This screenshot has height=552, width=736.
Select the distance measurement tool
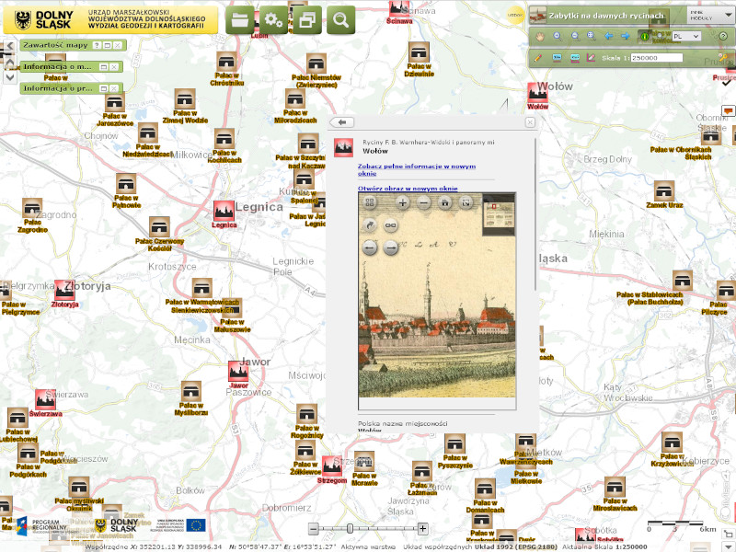[x=558, y=58]
